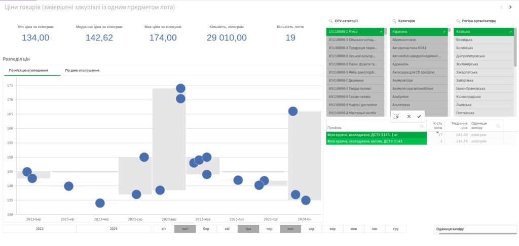The width and height of the screenshot is (519, 246).
Task: Go to the next sheet arrow
Action: pos(511,7)
